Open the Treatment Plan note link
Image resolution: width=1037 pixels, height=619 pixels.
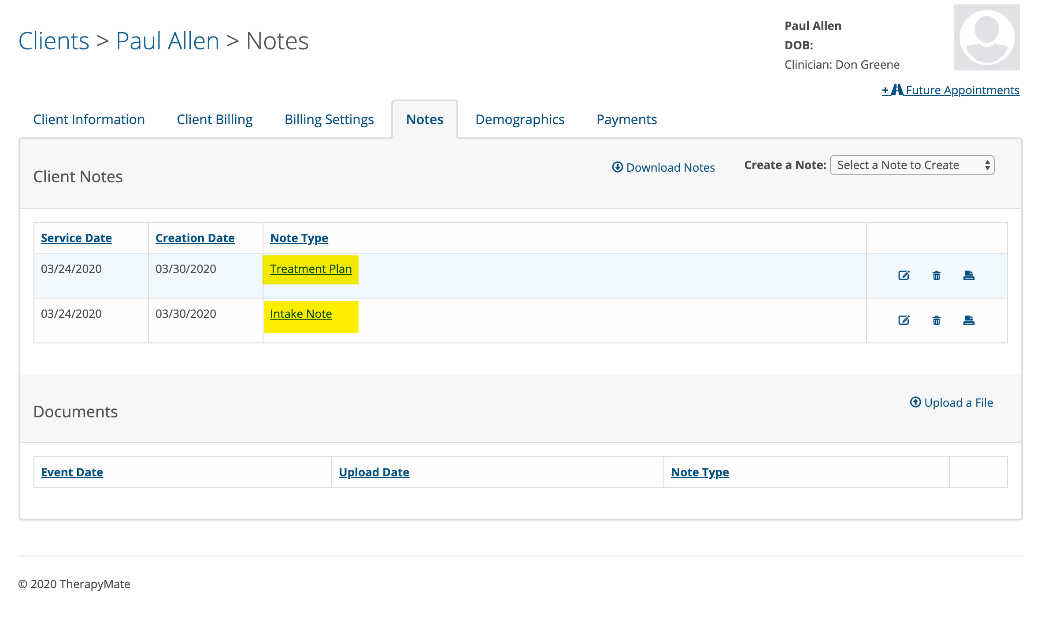311,269
